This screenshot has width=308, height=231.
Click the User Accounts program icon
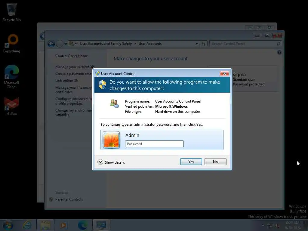tap(114, 103)
